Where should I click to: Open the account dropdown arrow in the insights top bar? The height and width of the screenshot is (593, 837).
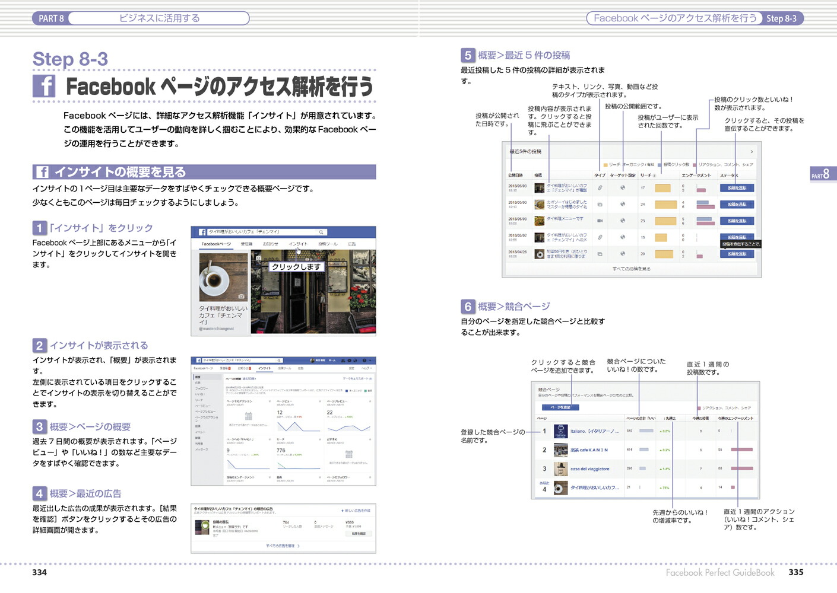pos(370,361)
